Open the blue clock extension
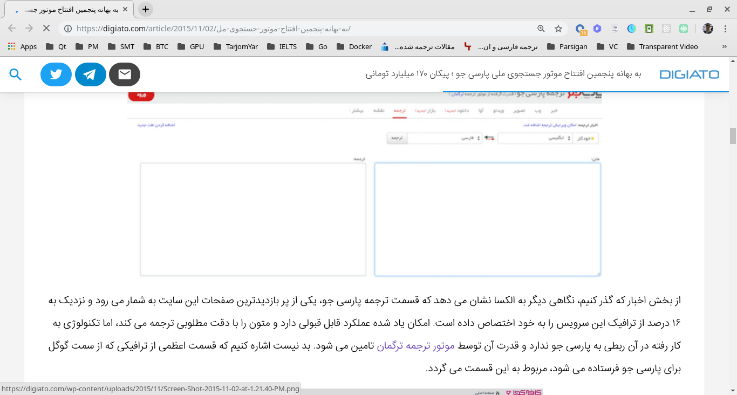This screenshot has height=395, width=737. click(x=632, y=29)
